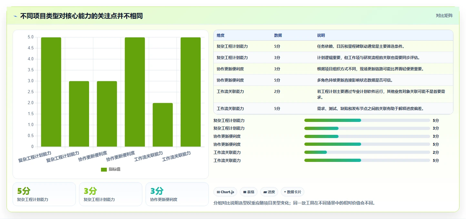
Task: Open the 3分 复杂工程计划能力 stat card
Action: 111,194
